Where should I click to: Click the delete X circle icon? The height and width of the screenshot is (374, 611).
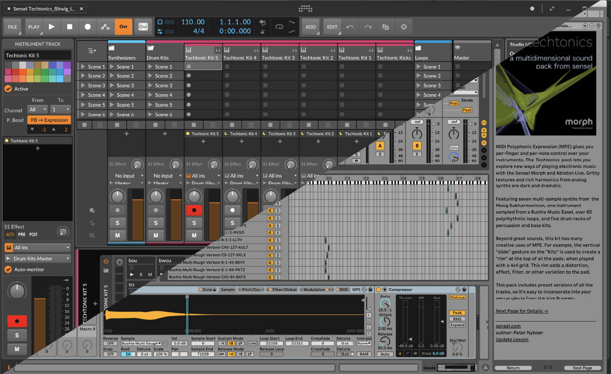(404, 27)
